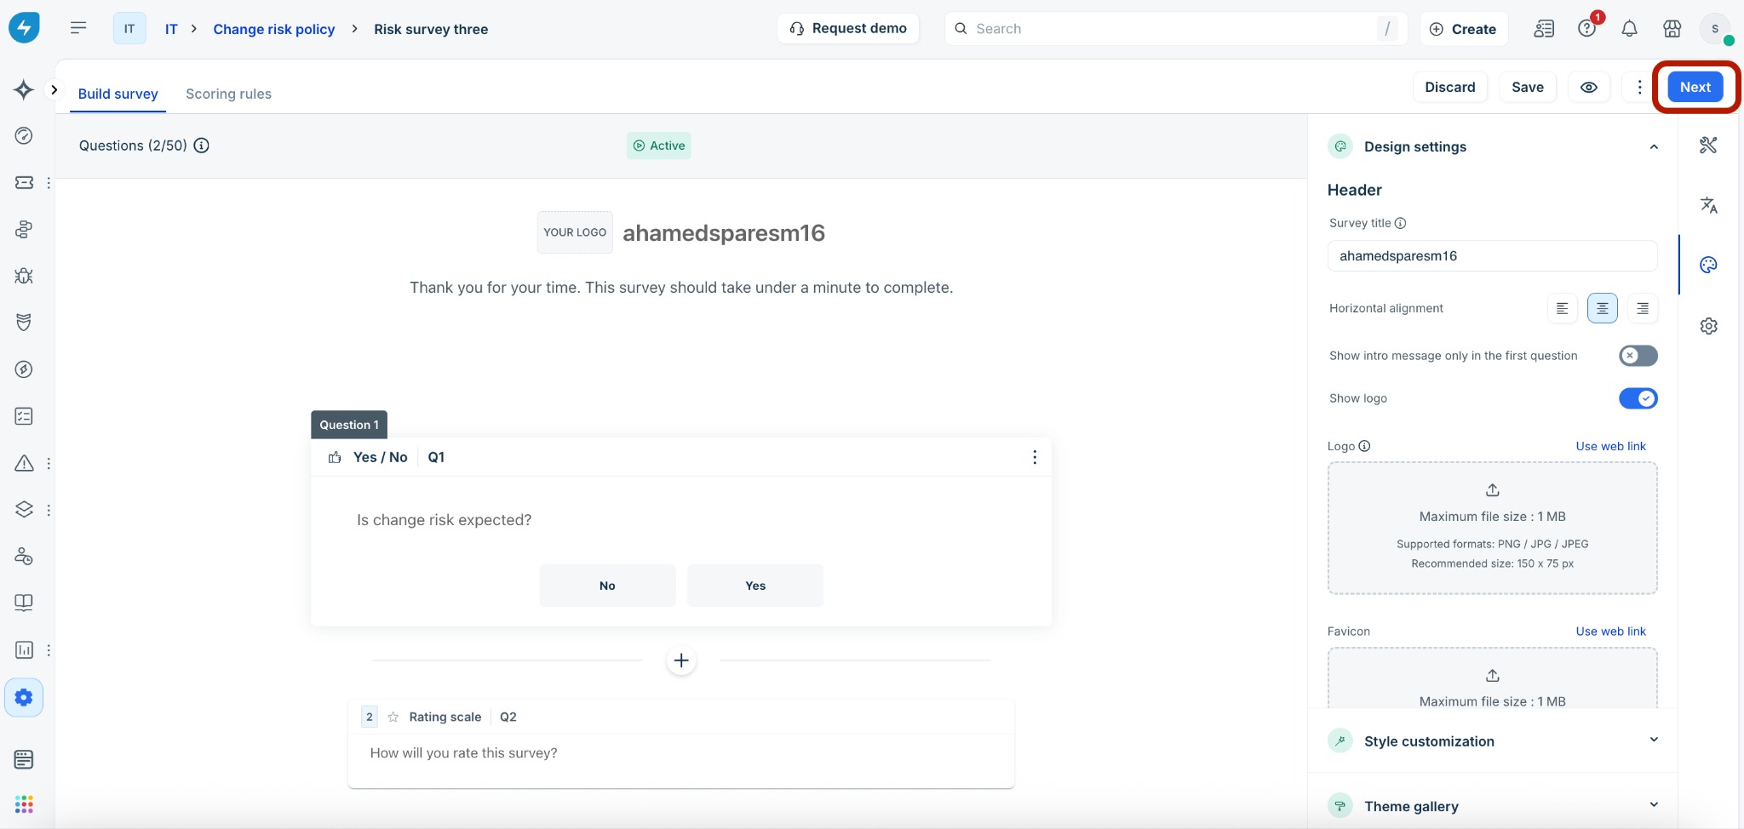The height and width of the screenshot is (829, 1744).
Task: Collapse the Design settings section
Action: (1654, 146)
